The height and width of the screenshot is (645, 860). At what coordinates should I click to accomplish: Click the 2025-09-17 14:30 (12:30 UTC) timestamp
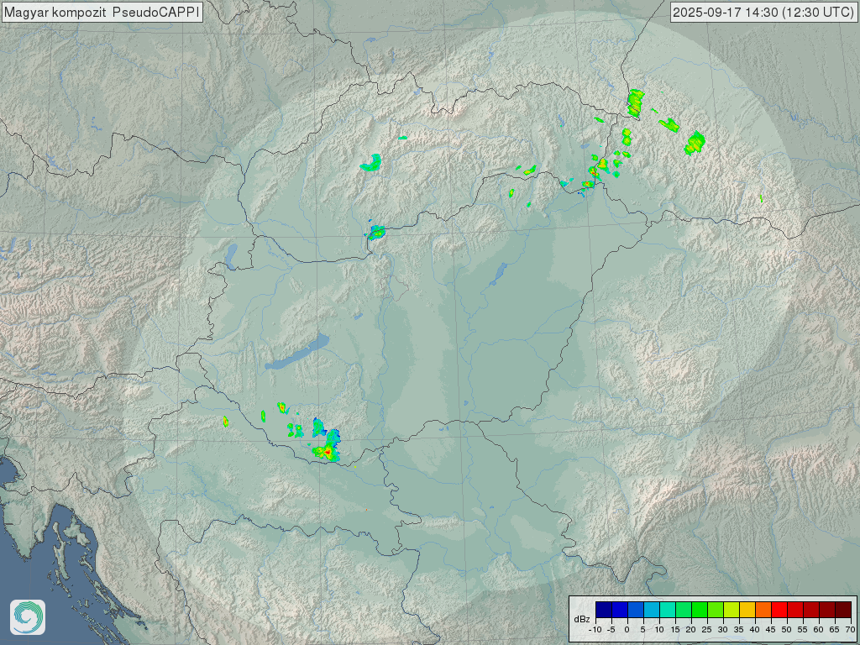click(x=763, y=12)
